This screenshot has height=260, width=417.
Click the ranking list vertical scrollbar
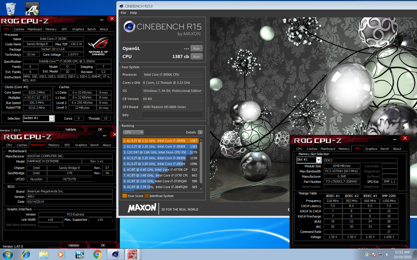(201, 164)
